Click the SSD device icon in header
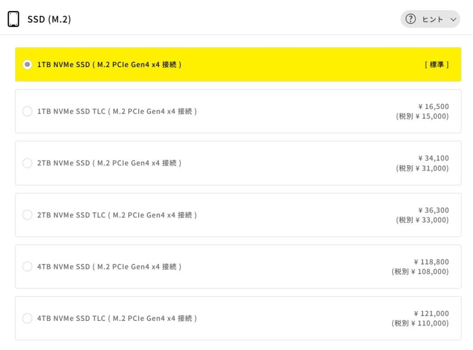Image resolution: width=473 pixels, height=350 pixels. (x=14, y=19)
